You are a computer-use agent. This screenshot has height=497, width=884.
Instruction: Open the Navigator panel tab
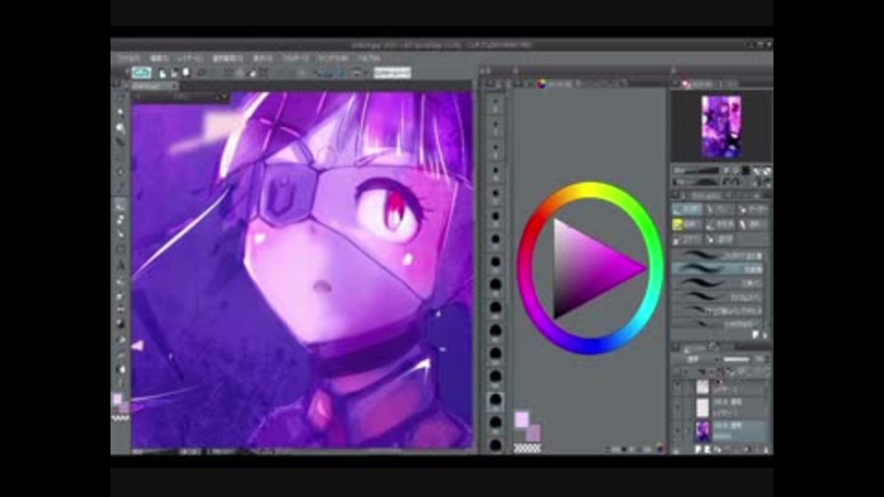pos(699,84)
